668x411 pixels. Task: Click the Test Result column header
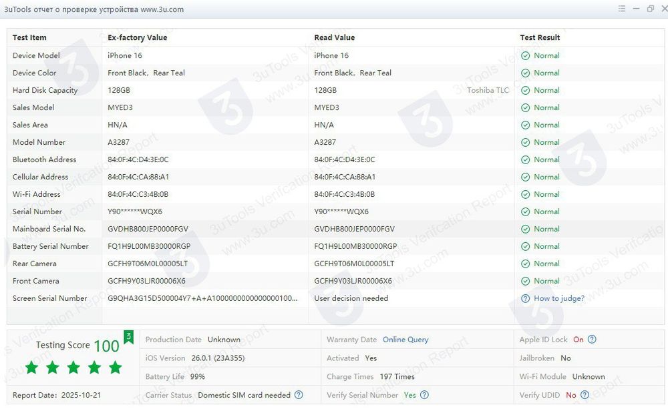[540, 37]
